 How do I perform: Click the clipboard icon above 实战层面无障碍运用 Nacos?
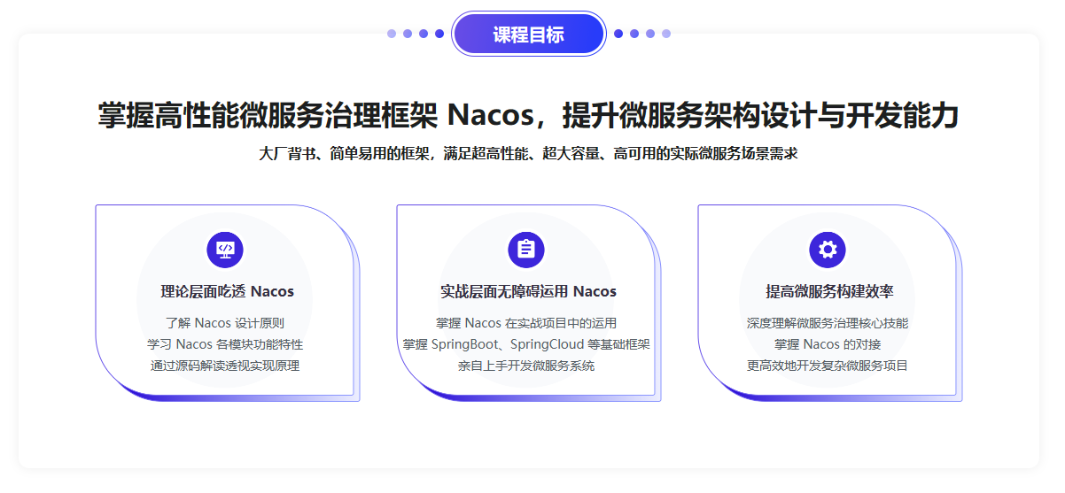526,249
